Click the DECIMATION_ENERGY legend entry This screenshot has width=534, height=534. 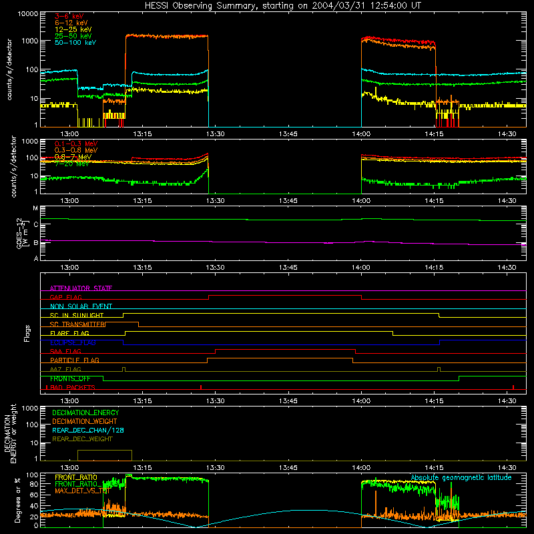coord(85,413)
